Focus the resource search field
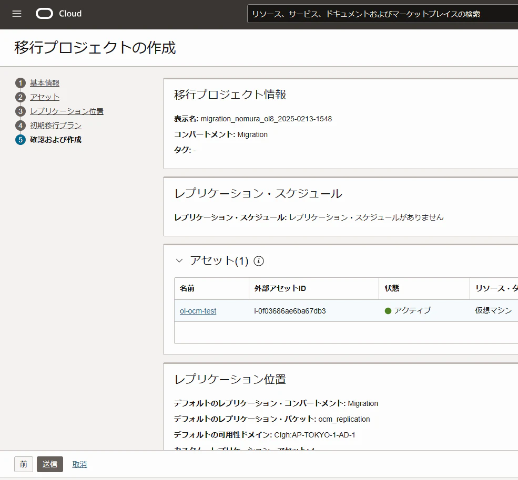The height and width of the screenshot is (480, 518). pos(382,14)
